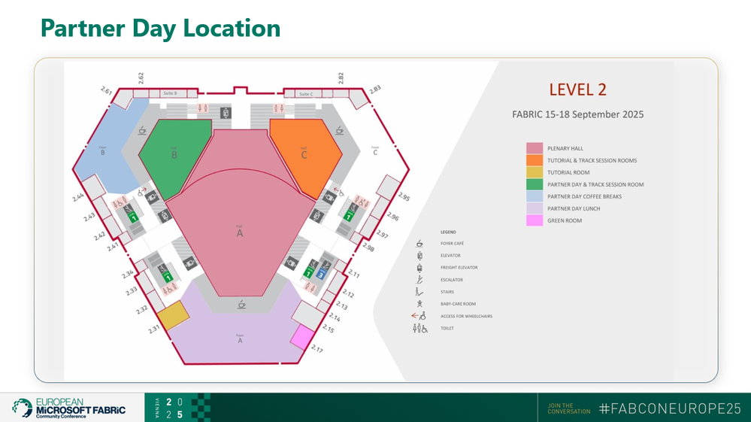
Task: Click the Freight Elevator legend icon
Action: click(x=419, y=268)
